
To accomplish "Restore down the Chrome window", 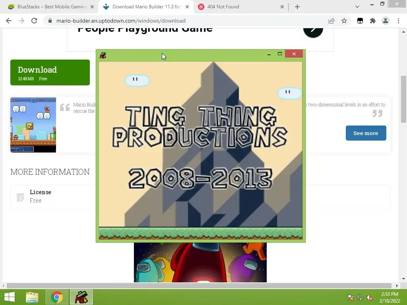I will (382, 4).
